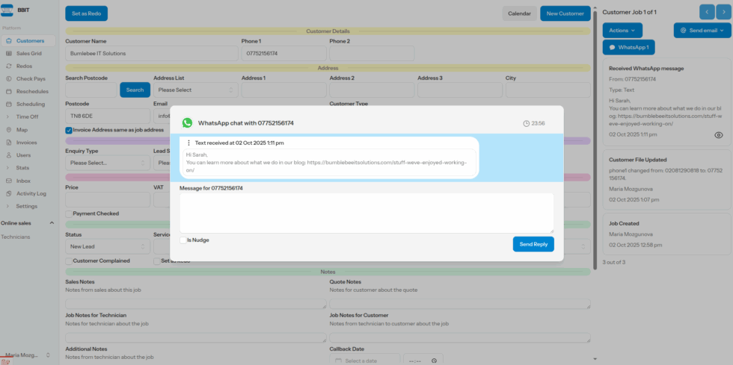Check the Payment Checked box
The width and height of the screenshot is (733, 365).
69,213
